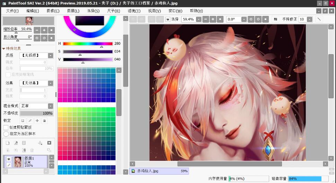Image resolution: width=336 pixels, height=183 pixels.
Task: Open the toolbar zoom percentage dropdown
Action: click(199, 19)
